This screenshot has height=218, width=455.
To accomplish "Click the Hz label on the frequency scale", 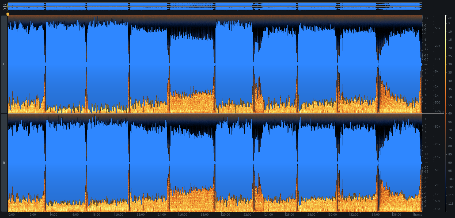I will click(442, 112).
